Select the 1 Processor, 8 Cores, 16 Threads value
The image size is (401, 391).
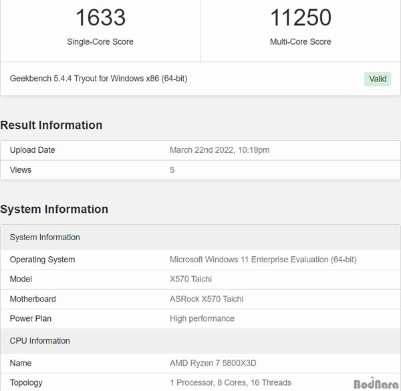pyautogui.click(x=231, y=382)
